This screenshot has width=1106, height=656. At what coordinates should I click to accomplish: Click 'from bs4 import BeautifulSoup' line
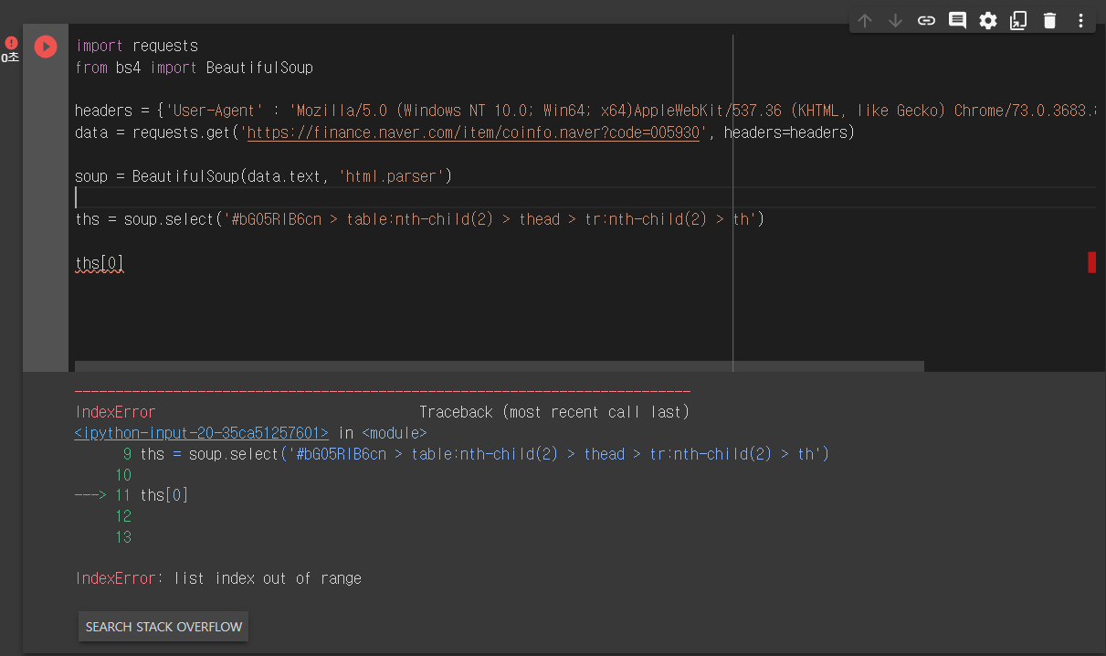[195, 68]
